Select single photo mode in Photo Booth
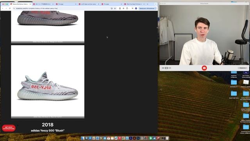The height and width of the screenshot is (141, 250). 166,68
